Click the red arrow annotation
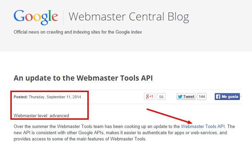The image size is (252, 146). pos(169,116)
